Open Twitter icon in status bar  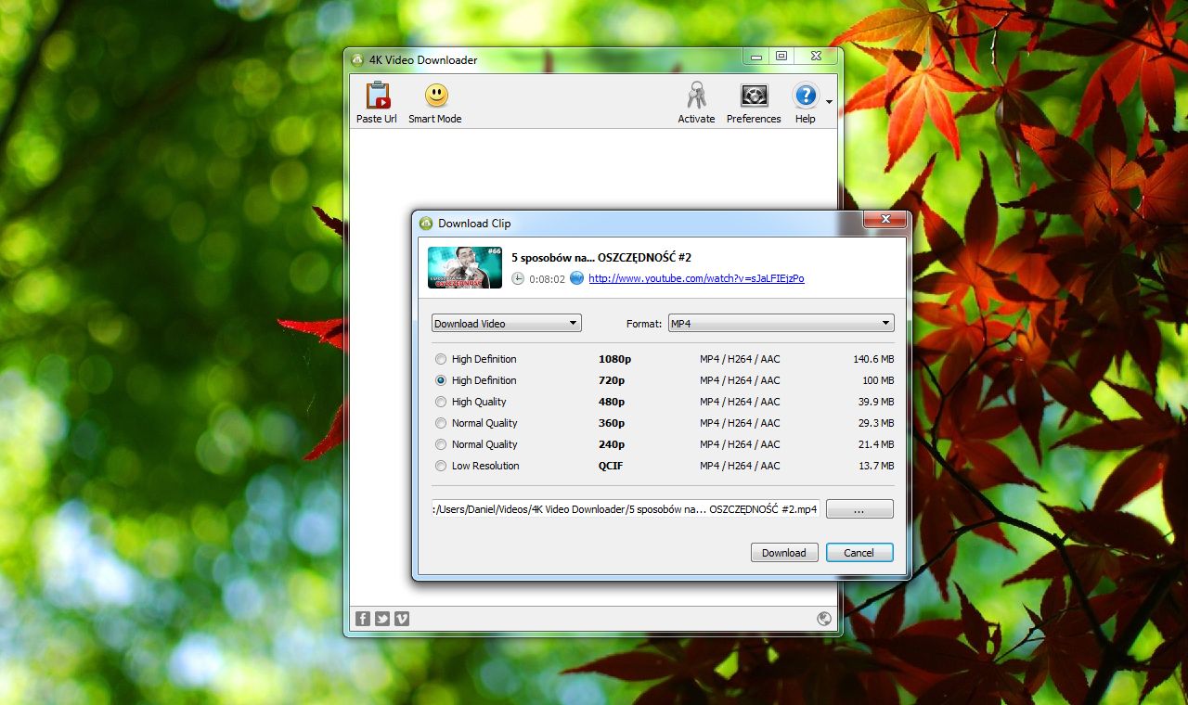tap(382, 619)
